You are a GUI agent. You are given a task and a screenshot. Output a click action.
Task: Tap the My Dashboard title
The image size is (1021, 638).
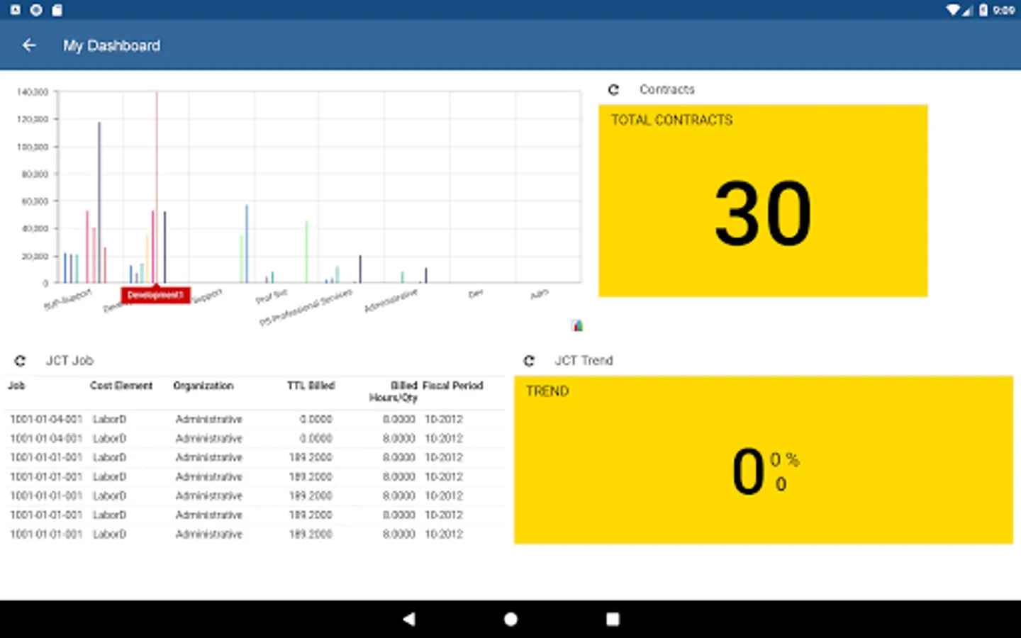click(x=111, y=45)
